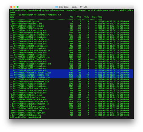The width and height of the screenshot is (143, 132).
Task: Click the blue folder icon in title bar
Action: point(57,7)
